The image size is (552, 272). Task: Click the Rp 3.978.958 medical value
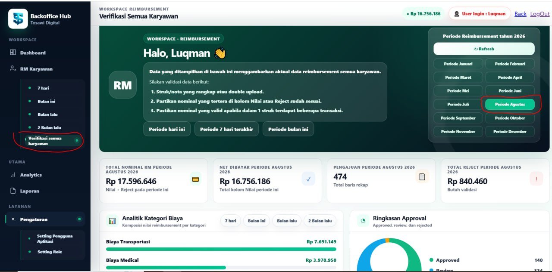(321, 260)
